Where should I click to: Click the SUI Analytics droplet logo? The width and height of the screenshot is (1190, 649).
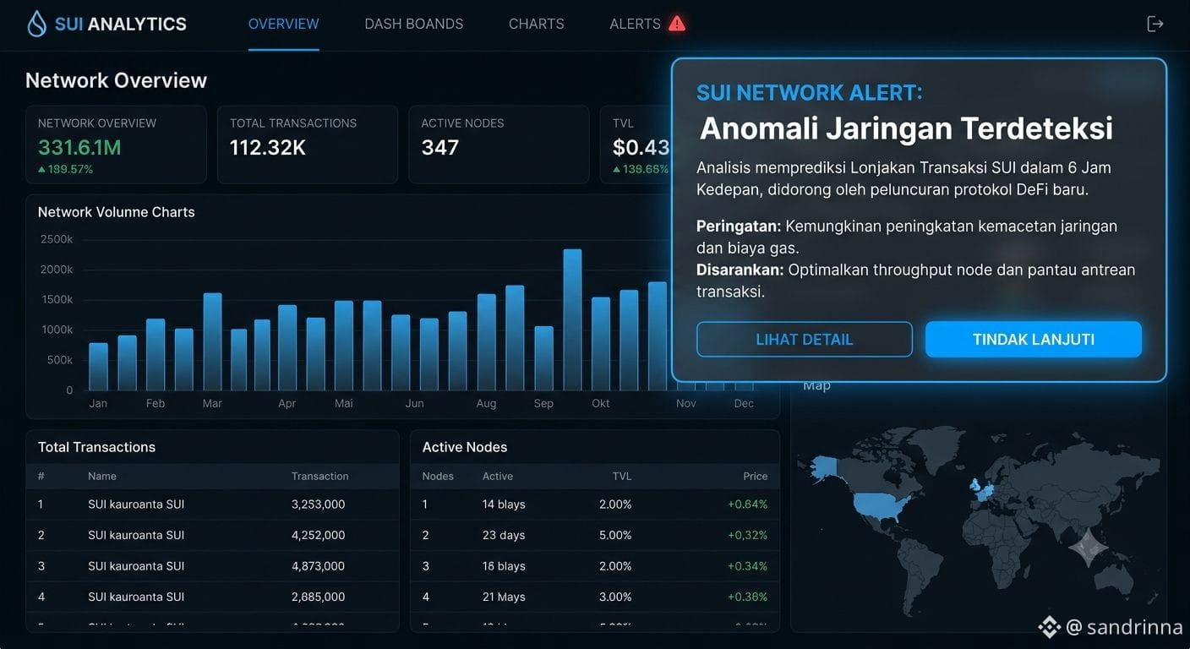coord(37,24)
